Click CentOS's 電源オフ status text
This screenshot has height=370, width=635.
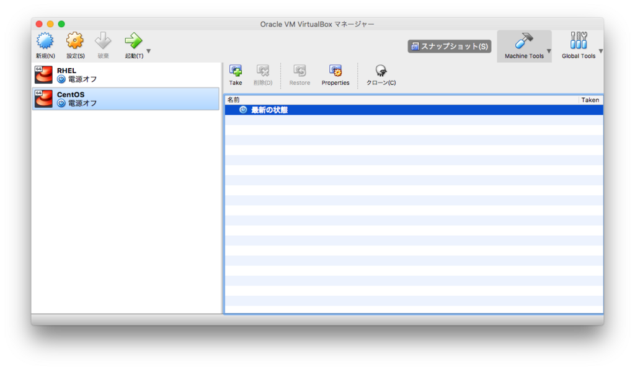pyautogui.click(x=82, y=104)
